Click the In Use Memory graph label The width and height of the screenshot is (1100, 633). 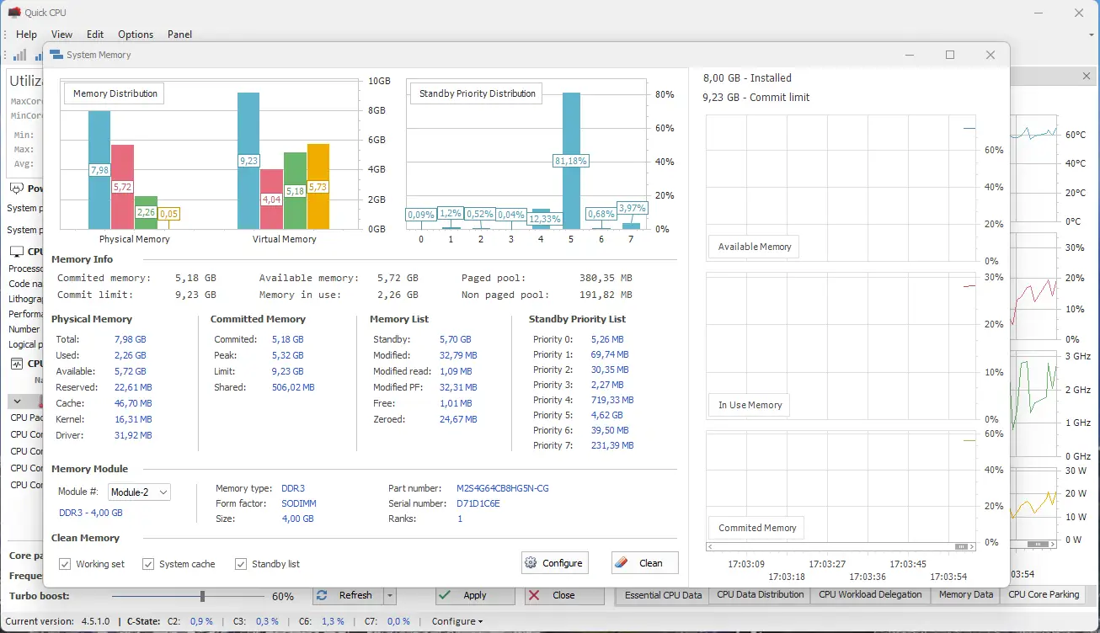click(x=750, y=405)
